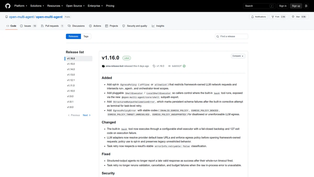The image size is (314, 177).
Task: Click the Code tab icon
Action: (8, 26)
